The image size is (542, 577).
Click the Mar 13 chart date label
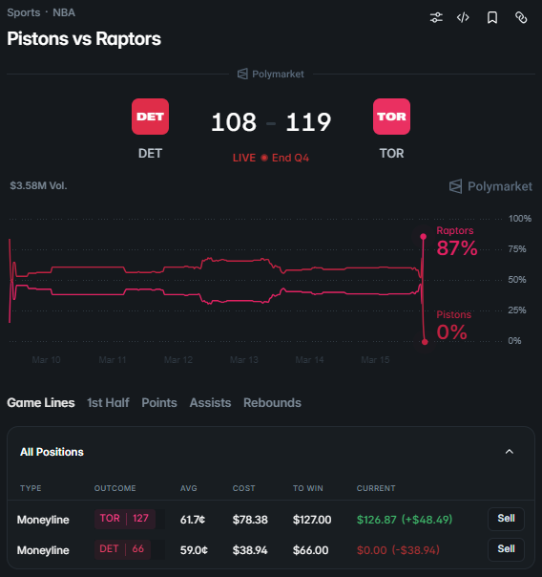(x=244, y=360)
